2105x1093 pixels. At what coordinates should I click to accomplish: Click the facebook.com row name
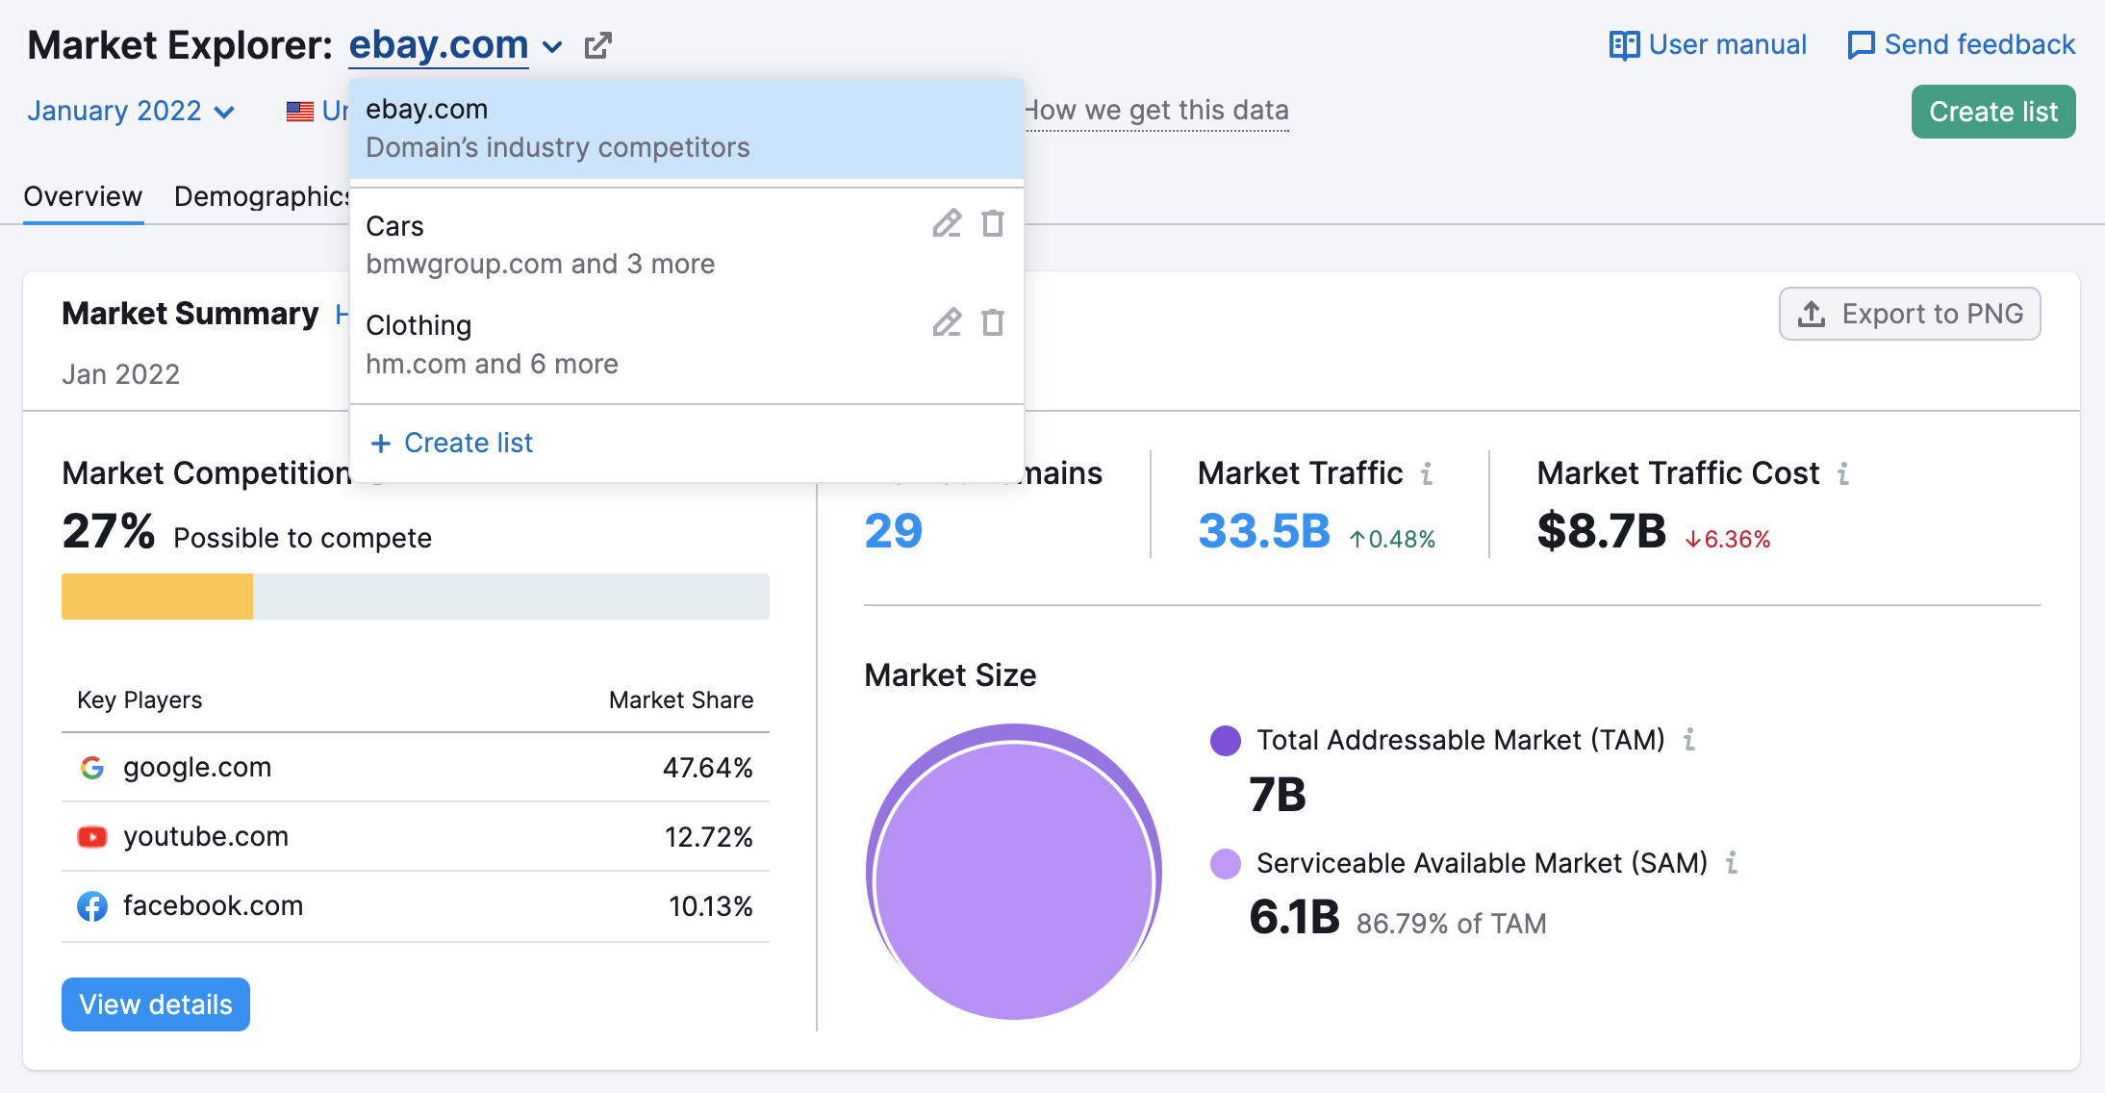point(213,906)
